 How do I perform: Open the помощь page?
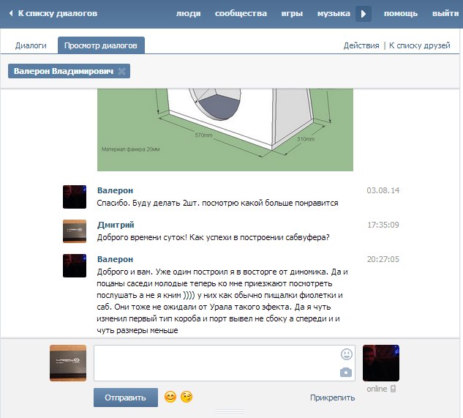point(401,13)
